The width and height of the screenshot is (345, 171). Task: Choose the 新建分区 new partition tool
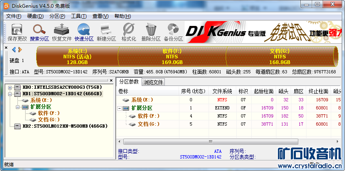point(106,32)
